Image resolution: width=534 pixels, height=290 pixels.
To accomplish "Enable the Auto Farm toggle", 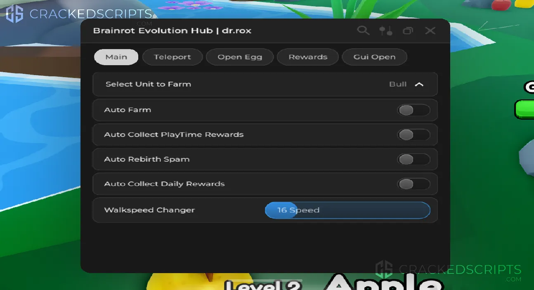I will (413, 110).
